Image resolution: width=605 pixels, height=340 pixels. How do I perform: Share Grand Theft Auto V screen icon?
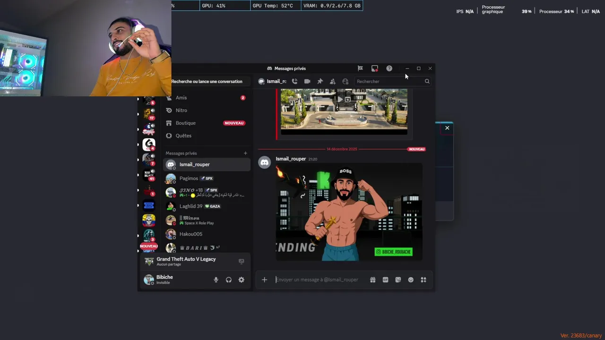point(241,261)
